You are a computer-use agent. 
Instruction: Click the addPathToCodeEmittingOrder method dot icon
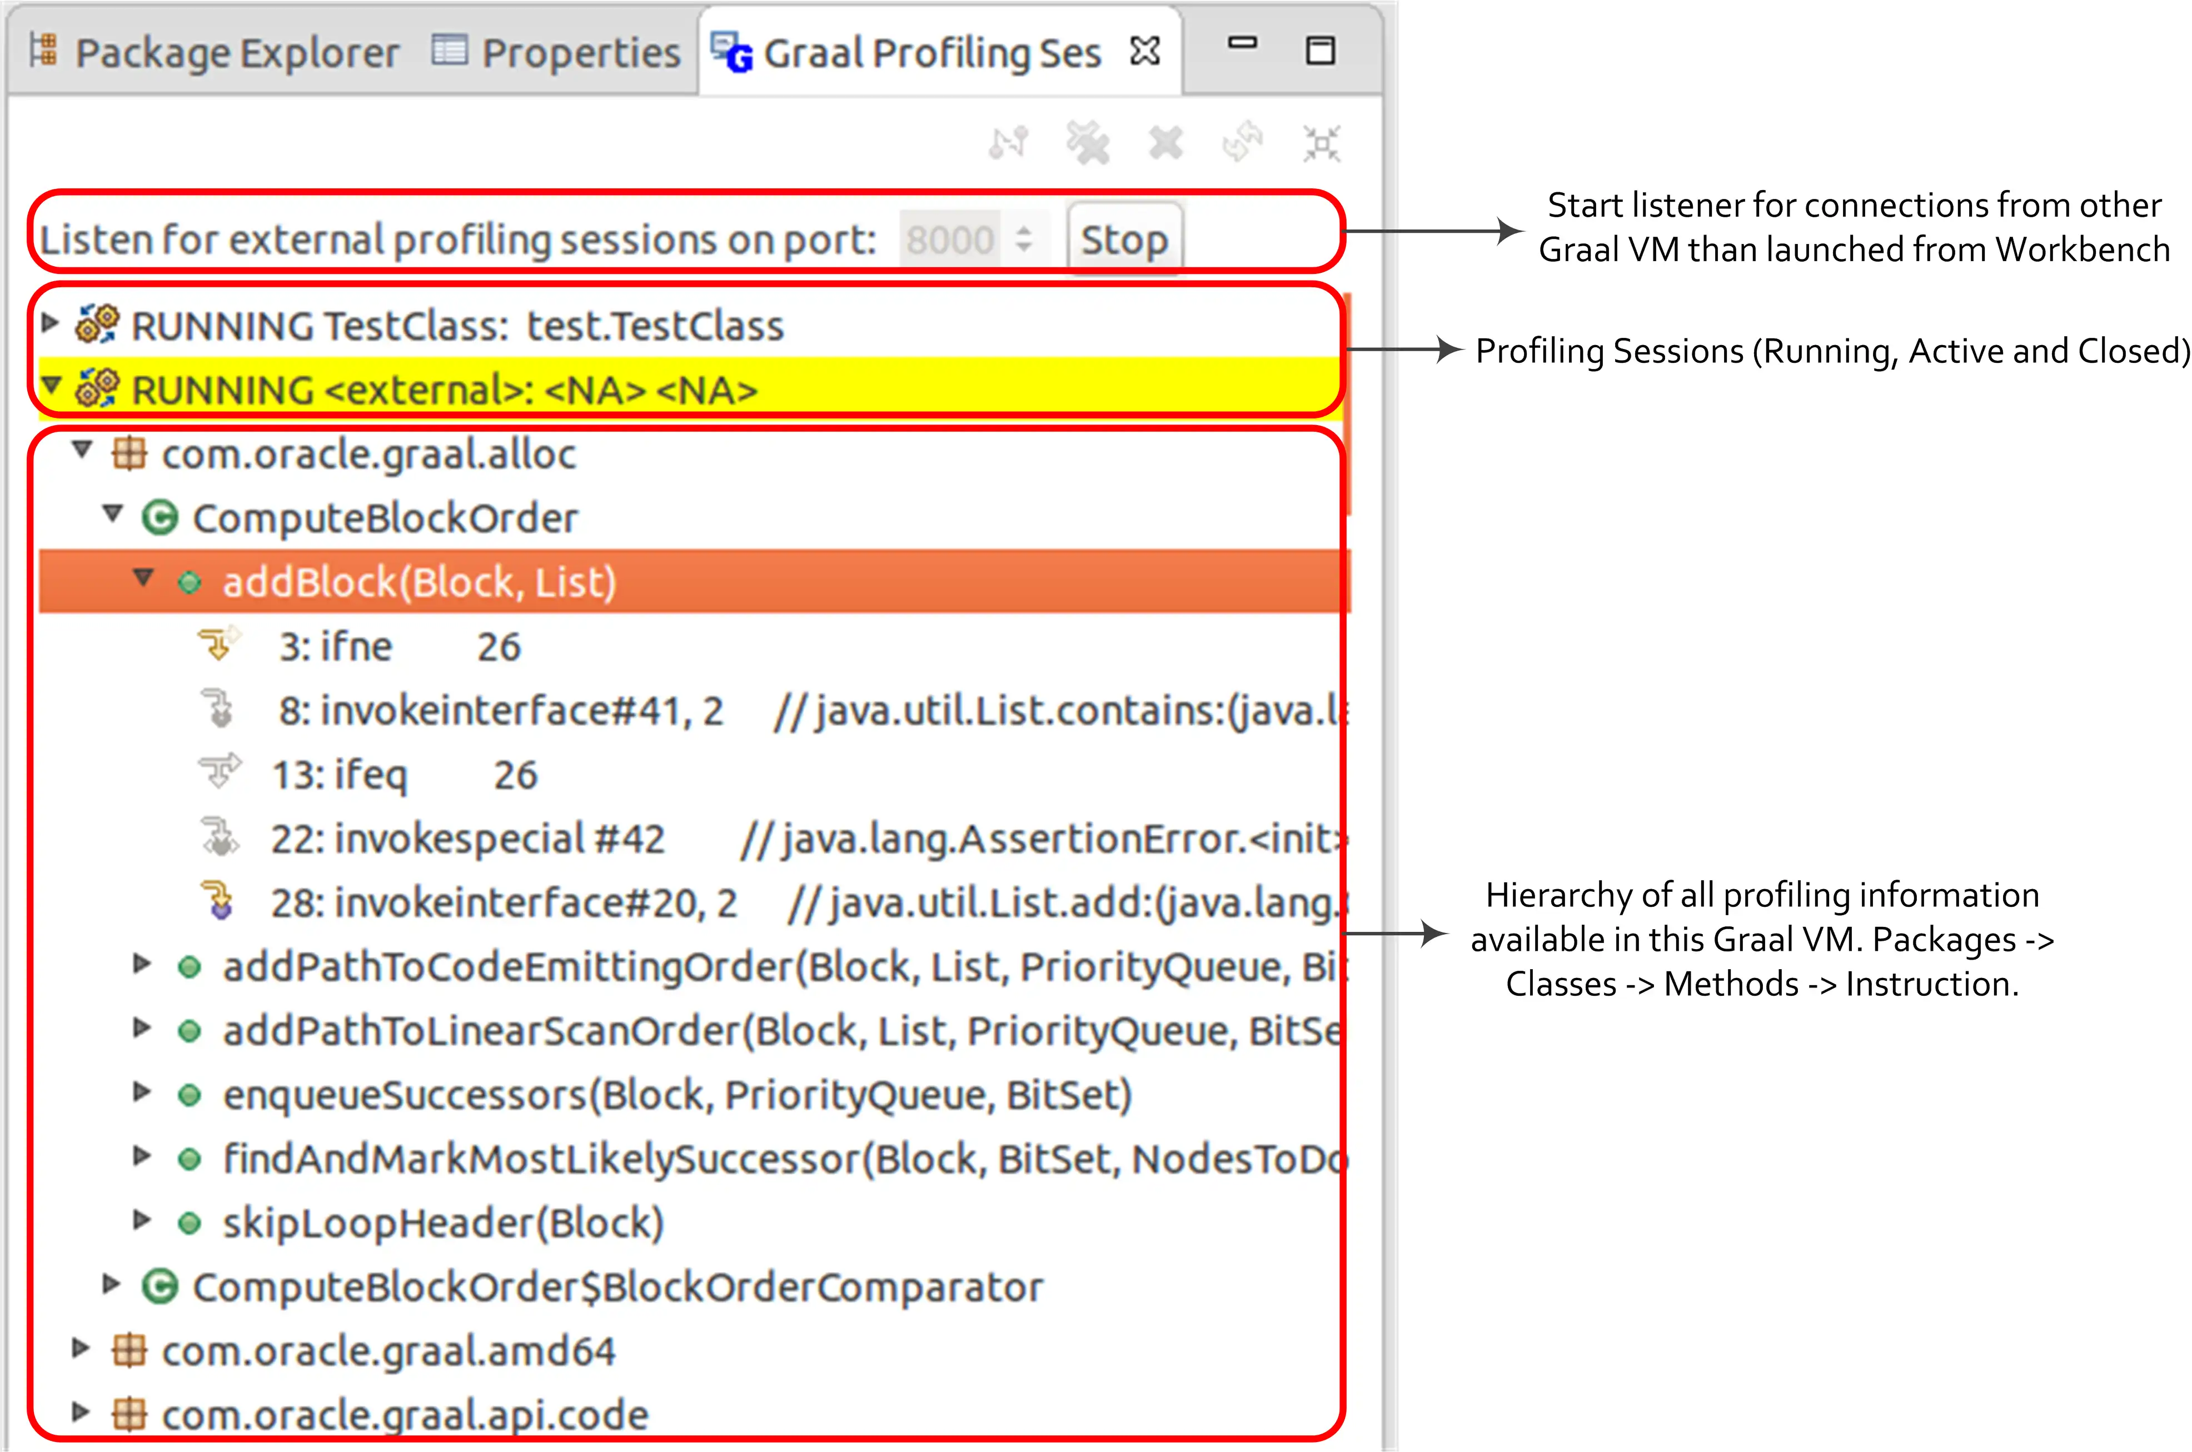(189, 967)
